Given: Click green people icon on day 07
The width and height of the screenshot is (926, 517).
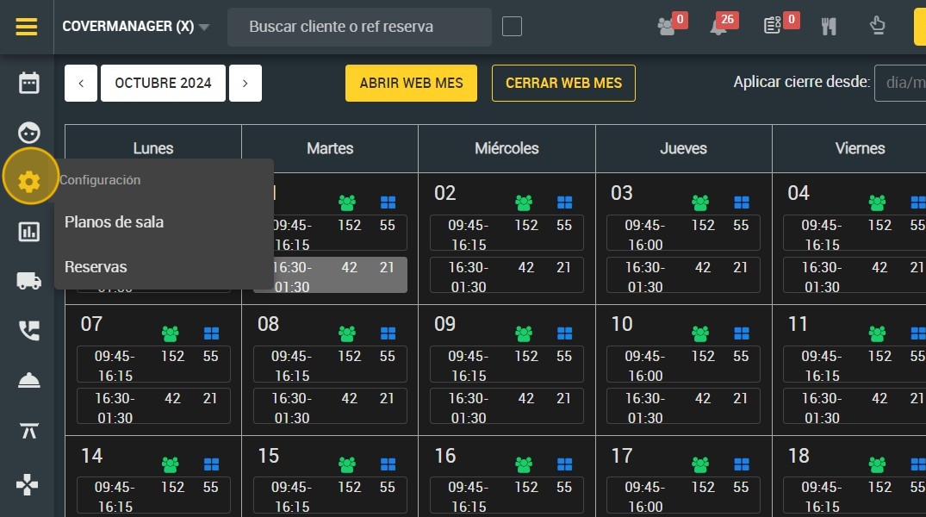Looking at the screenshot, I should coord(170,333).
